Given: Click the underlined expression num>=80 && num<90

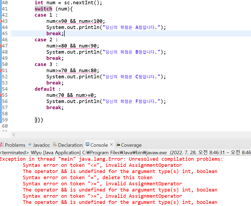Looking at the screenshot, I should (73, 46).
